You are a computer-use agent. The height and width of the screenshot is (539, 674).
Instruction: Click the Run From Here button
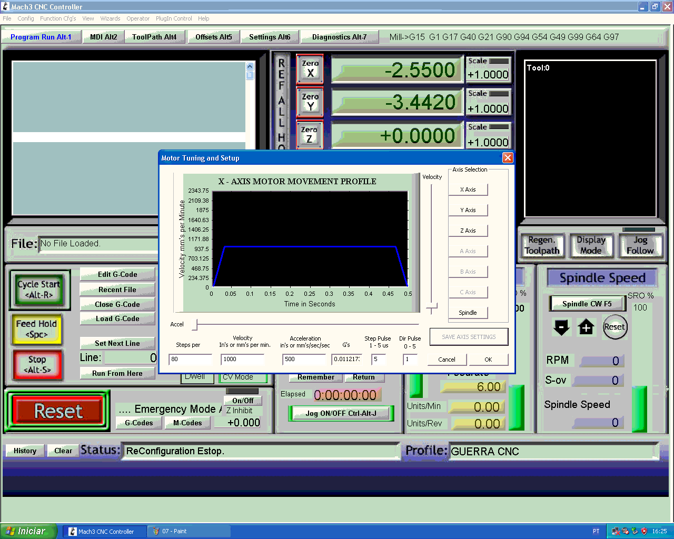117,373
